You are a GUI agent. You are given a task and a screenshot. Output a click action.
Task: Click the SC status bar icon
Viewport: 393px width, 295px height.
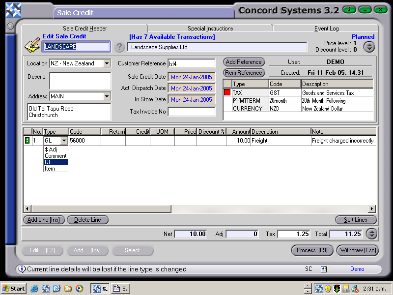309,269
